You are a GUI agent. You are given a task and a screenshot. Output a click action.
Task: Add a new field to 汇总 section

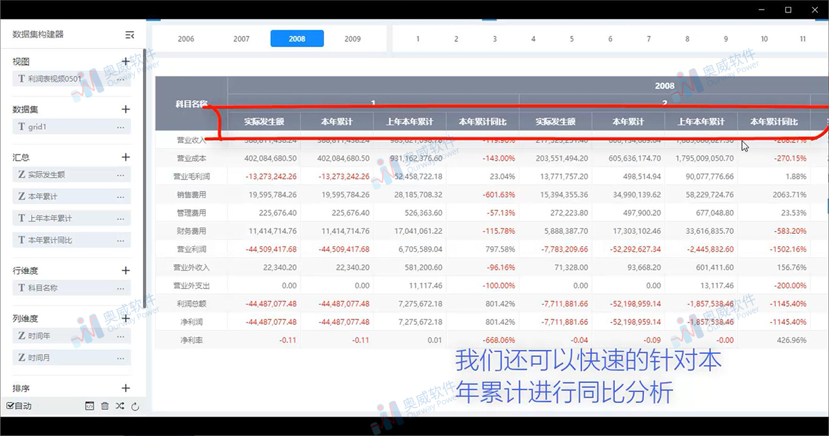pyautogui.click(x=126, y=157)
